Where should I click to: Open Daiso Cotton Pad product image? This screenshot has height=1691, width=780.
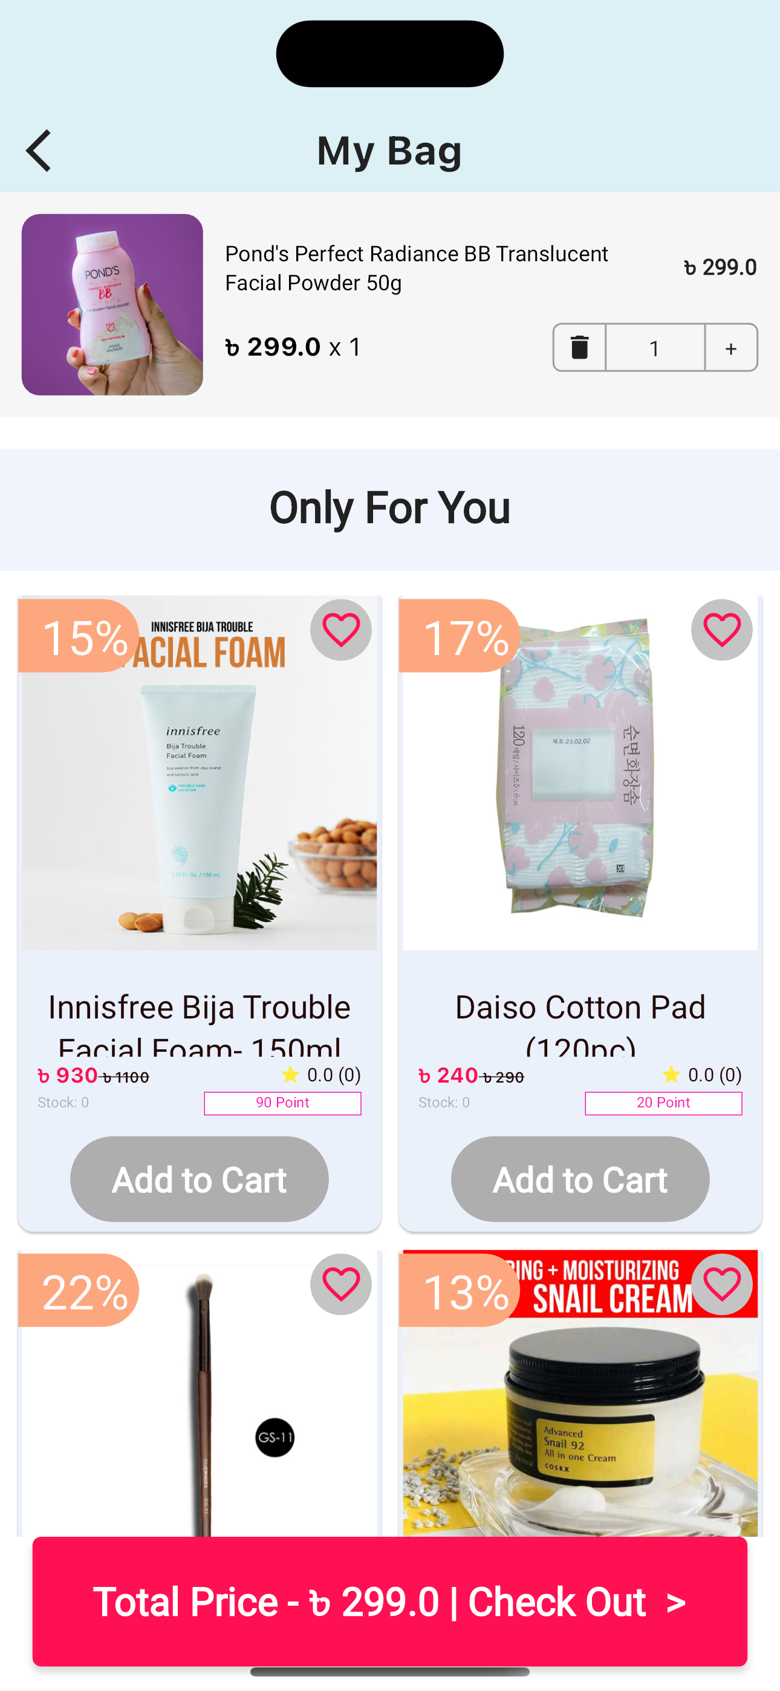580,773
